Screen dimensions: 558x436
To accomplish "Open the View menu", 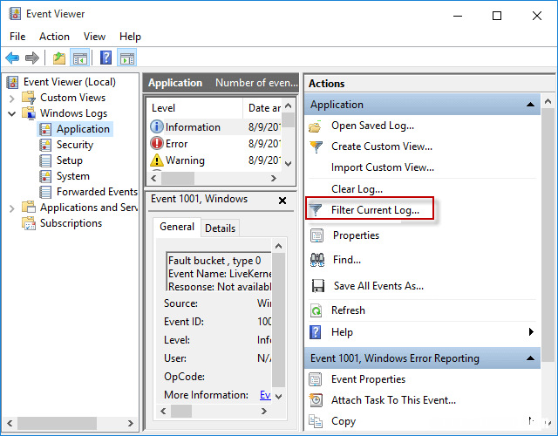I will coord(94,37).
